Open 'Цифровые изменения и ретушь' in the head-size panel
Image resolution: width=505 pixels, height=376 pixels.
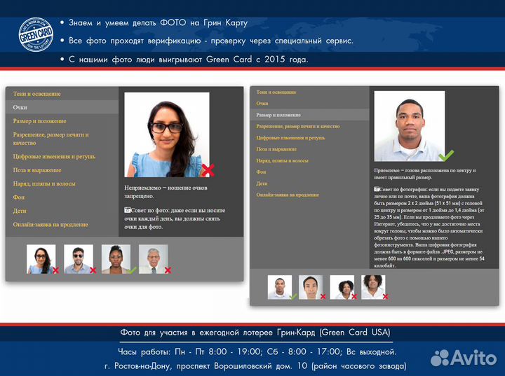click(290, 138)
